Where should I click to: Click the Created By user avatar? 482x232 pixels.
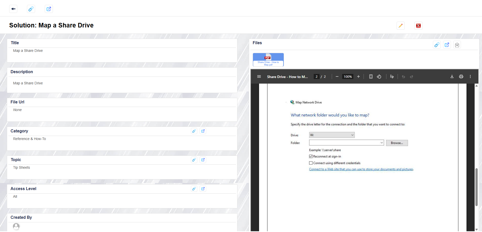tap(16, 226)
